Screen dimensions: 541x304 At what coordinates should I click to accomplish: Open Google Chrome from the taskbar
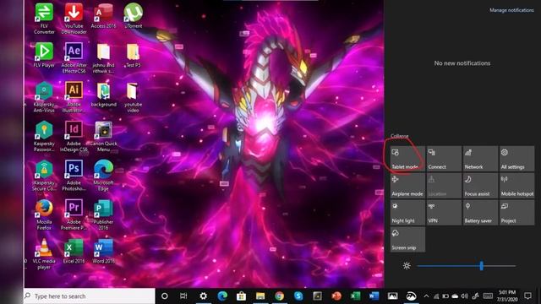click(x=280, y=296)
